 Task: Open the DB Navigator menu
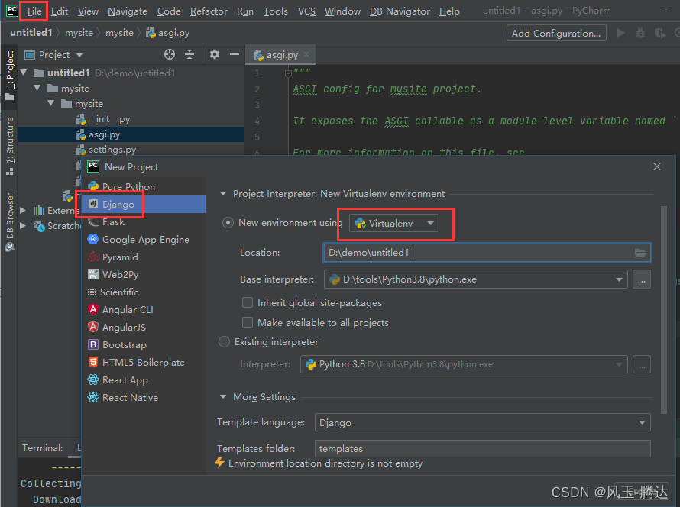tap(400, 11)
